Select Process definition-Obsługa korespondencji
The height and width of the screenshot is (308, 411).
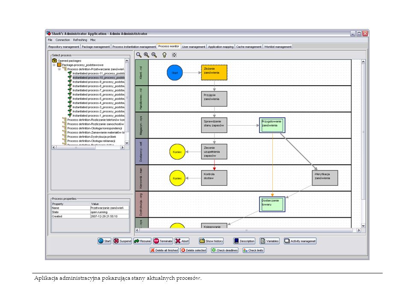click(94, 128)
